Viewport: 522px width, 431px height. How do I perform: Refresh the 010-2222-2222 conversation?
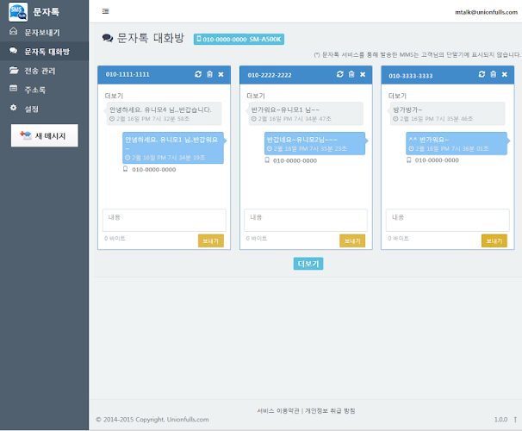pyautogui.click(x=340, y=74)
